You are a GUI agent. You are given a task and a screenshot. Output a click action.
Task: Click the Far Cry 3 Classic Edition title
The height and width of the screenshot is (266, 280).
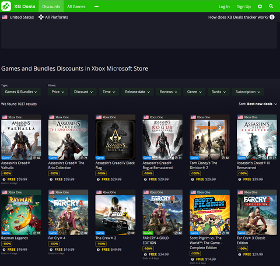click(x=251, y=240)
